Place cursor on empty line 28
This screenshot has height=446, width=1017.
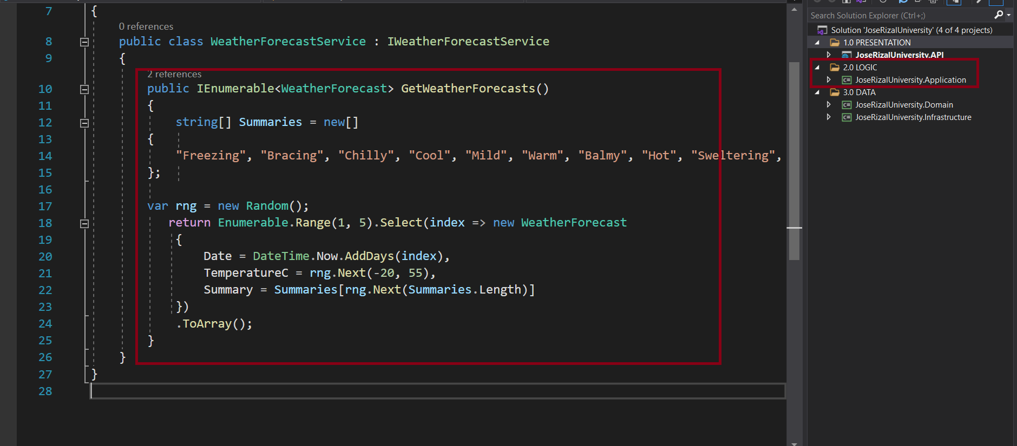437,391
